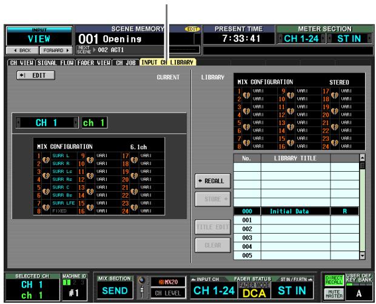Click the BACK navigation button

tap(22, 50)
